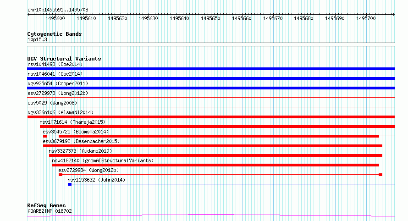Click the red bar for esv3679192
Image resolution: width=408 pixels, height=221 pixels.
tap(213, 146)
